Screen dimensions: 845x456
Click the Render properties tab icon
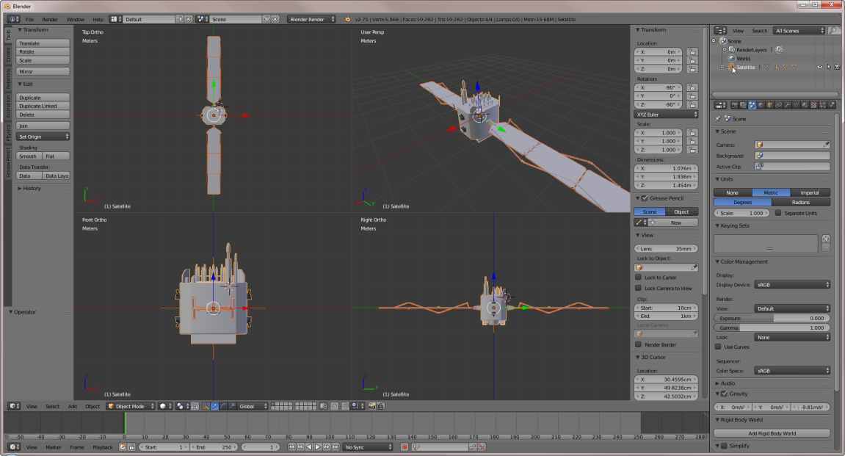pyautogui.click(x=734, y=105)
